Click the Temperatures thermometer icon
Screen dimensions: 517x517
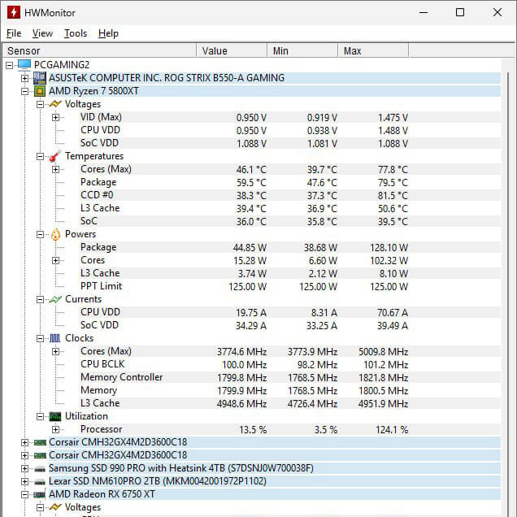[x=55, y=156]
